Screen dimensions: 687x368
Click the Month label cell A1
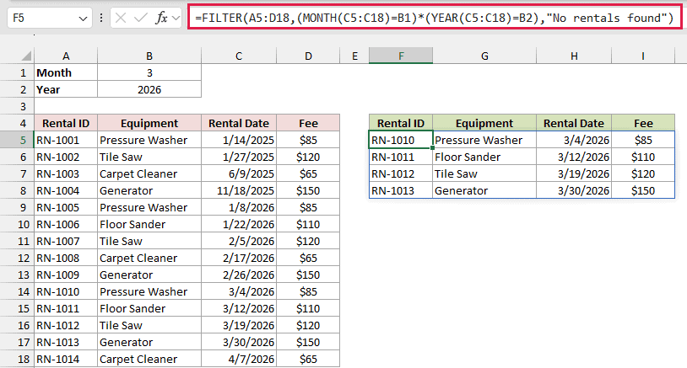pyautogui.click(x=66, y=72)
